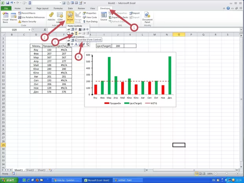The width and height of the screenshot is (244, 183).
Task: Switch to the Data tab
Action: point(70,8)
